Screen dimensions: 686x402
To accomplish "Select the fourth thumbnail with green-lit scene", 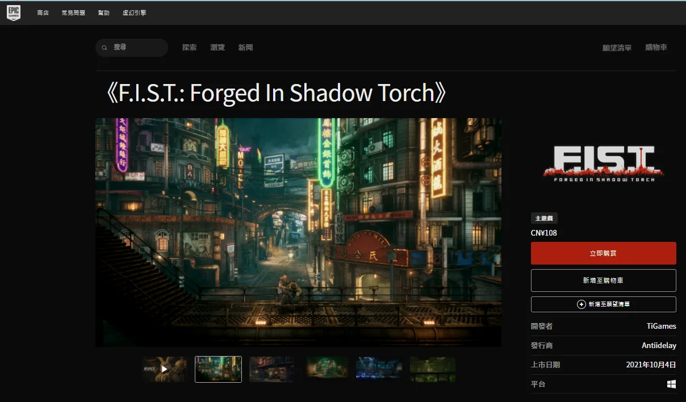I will (x=325, y=369).
